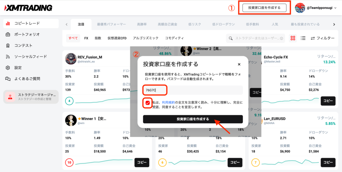Toggle the terms agreement checkbox
This screenshot has height=172, width=342.
[x=148, y=103]
